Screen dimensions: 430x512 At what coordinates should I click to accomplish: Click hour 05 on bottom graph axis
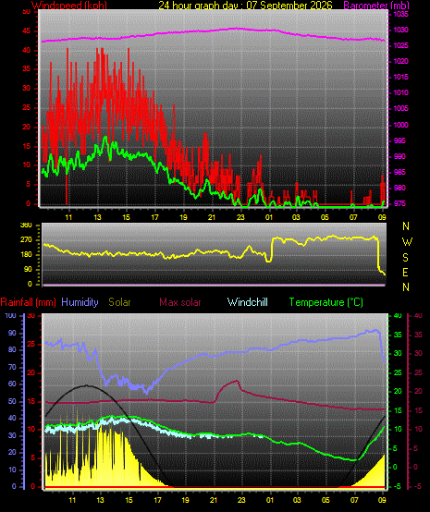tap(326, 500)
